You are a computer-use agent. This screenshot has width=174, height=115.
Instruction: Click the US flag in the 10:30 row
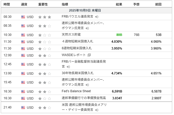point(23,35)
